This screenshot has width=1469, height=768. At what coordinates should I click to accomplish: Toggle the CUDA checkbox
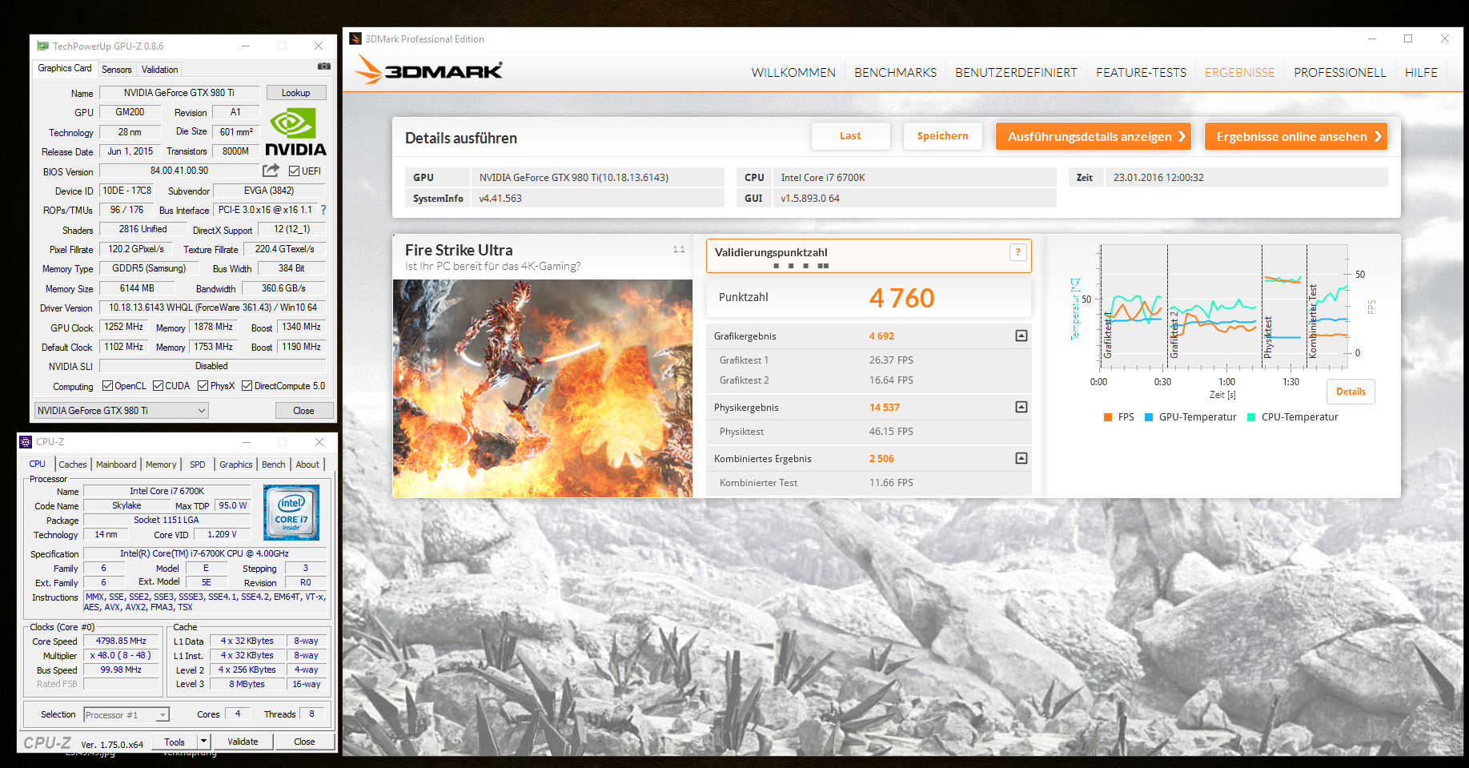tap(158, 386)
